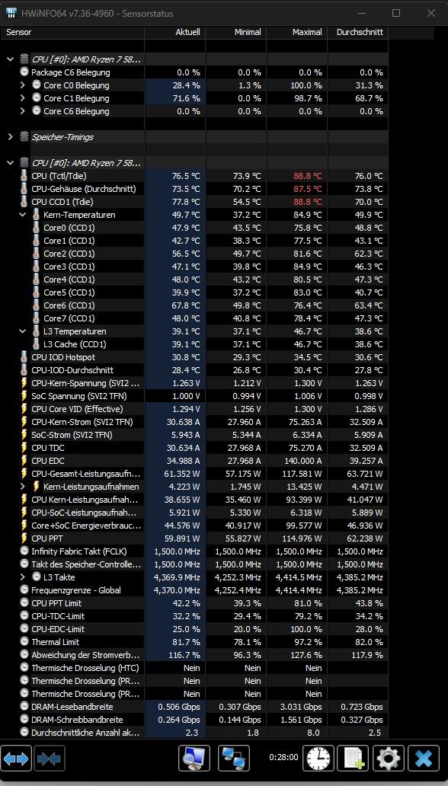The image size is (448, 786).
Task: Expand Core C1 Belegung row
Action: pos(22,98)
